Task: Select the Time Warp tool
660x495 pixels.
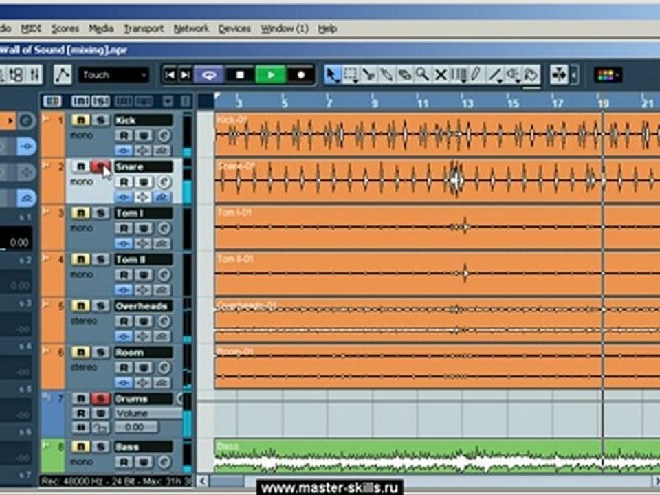Action: point(459,75)
